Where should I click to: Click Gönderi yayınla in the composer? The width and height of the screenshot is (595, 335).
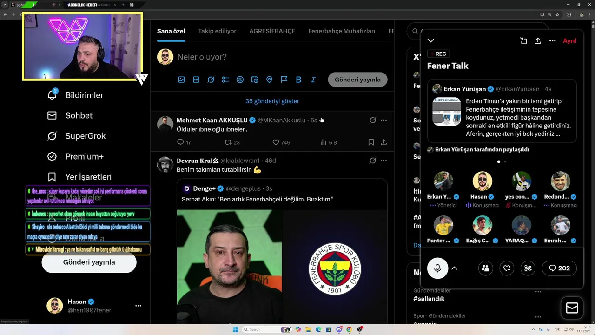[357, 80]
